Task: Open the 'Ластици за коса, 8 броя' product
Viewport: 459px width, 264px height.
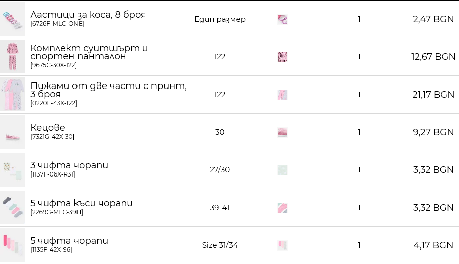Action: (88, 15)
